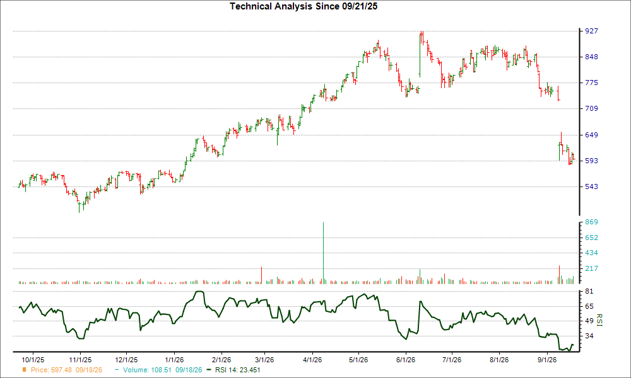This screenshot has height=378, width=631.
Task: Click the 'Volume: 108.51 09/18/26' legend text
Action: tap(163, 370)
